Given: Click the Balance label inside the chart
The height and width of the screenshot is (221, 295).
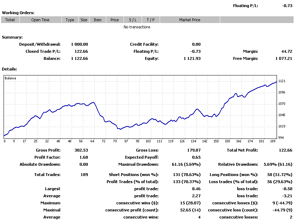Looking at the screenshot, I should 10,78.
